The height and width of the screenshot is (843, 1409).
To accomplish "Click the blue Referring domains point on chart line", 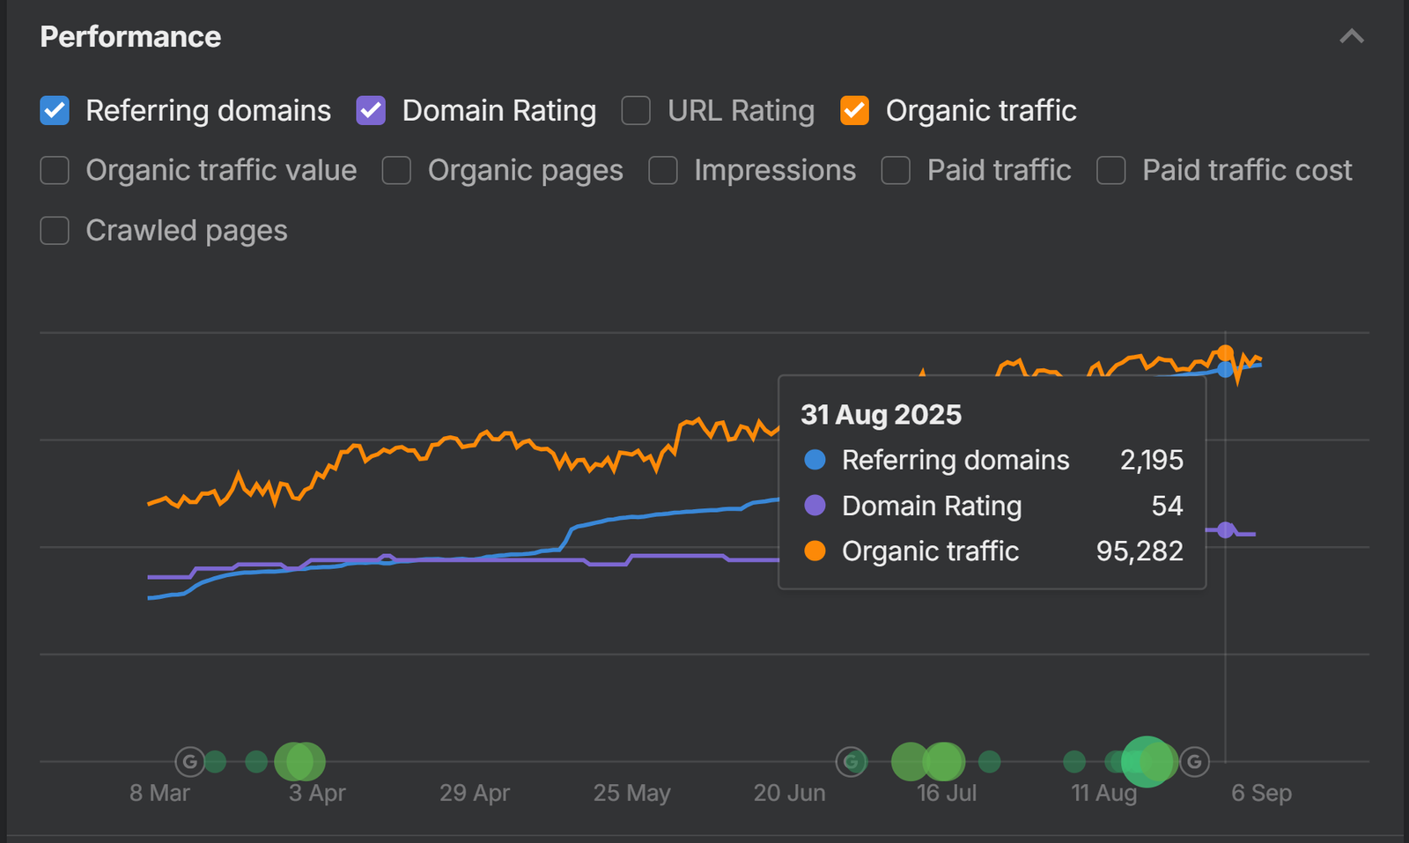I will [1225, 370].
